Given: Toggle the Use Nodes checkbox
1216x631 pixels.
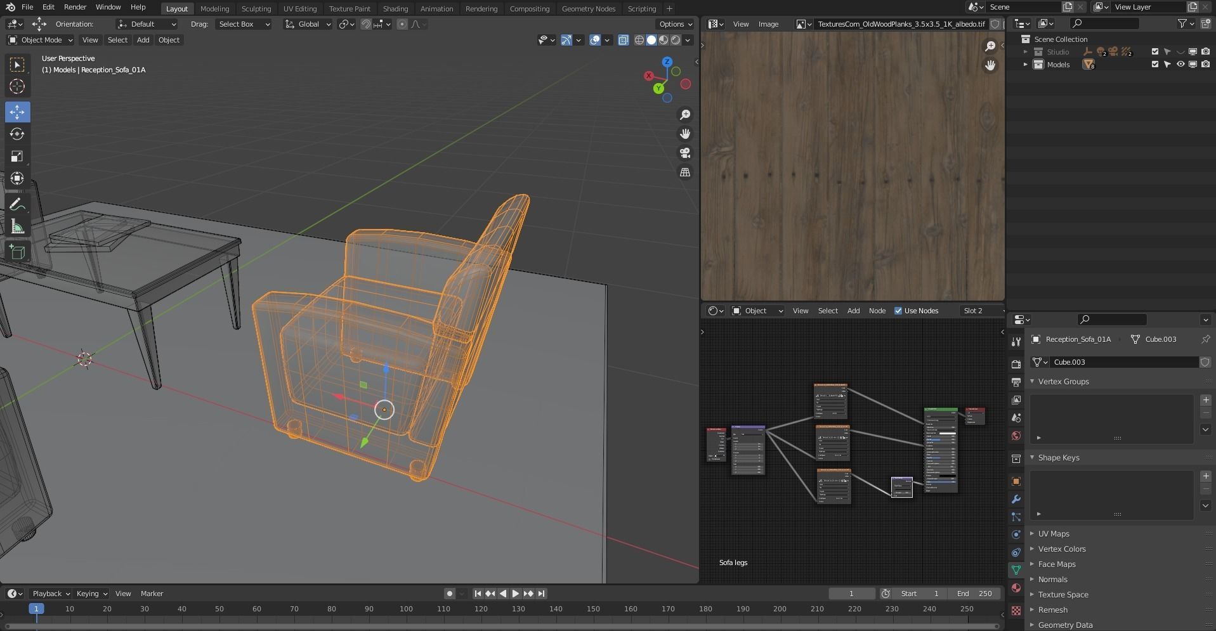Looking at the screenshot, I should click(x=898, y=311).
